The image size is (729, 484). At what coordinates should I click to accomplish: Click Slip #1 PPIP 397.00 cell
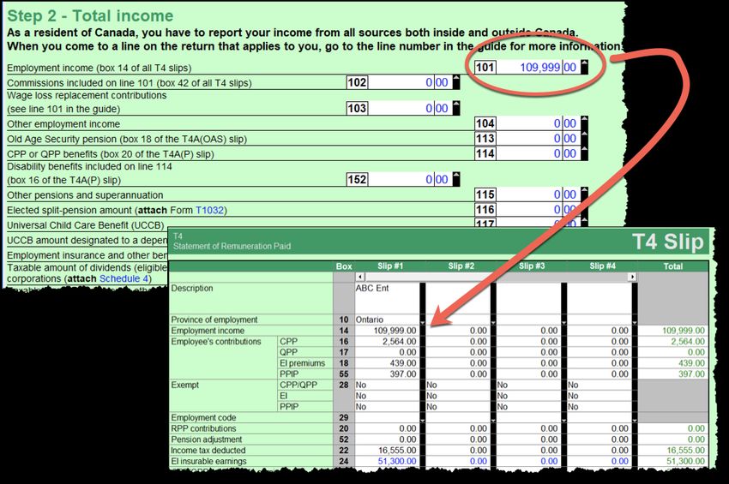coord(387,373)
